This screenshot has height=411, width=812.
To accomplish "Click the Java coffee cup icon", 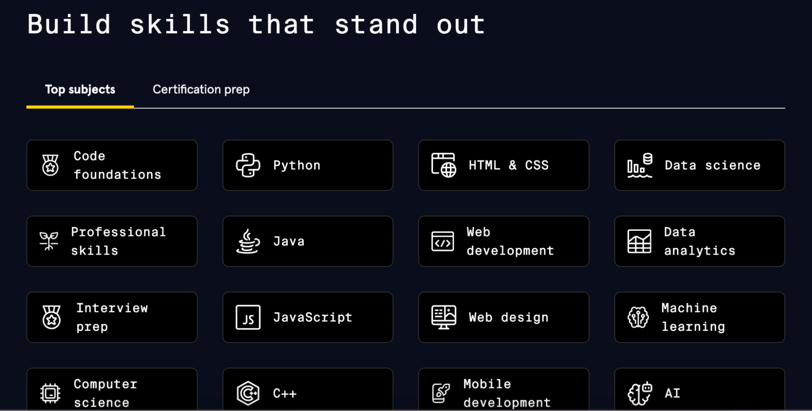I will (x=247, y=241).
